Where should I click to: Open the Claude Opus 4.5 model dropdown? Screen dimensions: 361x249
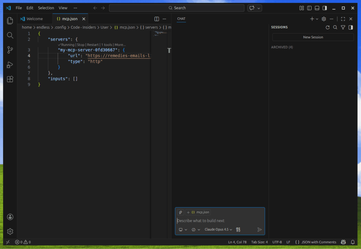pos(218,230)
